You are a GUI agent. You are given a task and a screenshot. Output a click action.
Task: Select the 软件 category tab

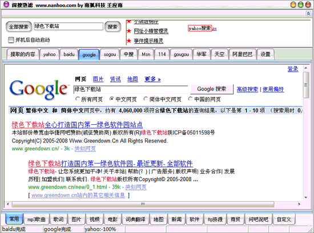195,219
